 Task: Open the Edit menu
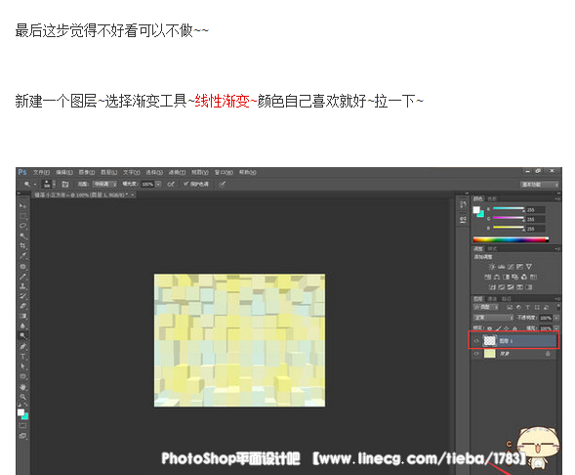click(x=64, y=172)
